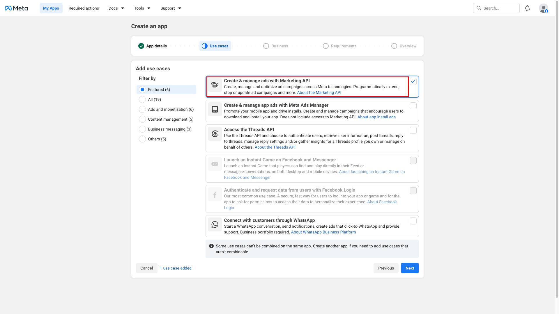Open About WhatsApp Business Platform link
Image resolution: width=559 pixels, height=314 pixels.
pyautogui.click(x=323, y=232)
